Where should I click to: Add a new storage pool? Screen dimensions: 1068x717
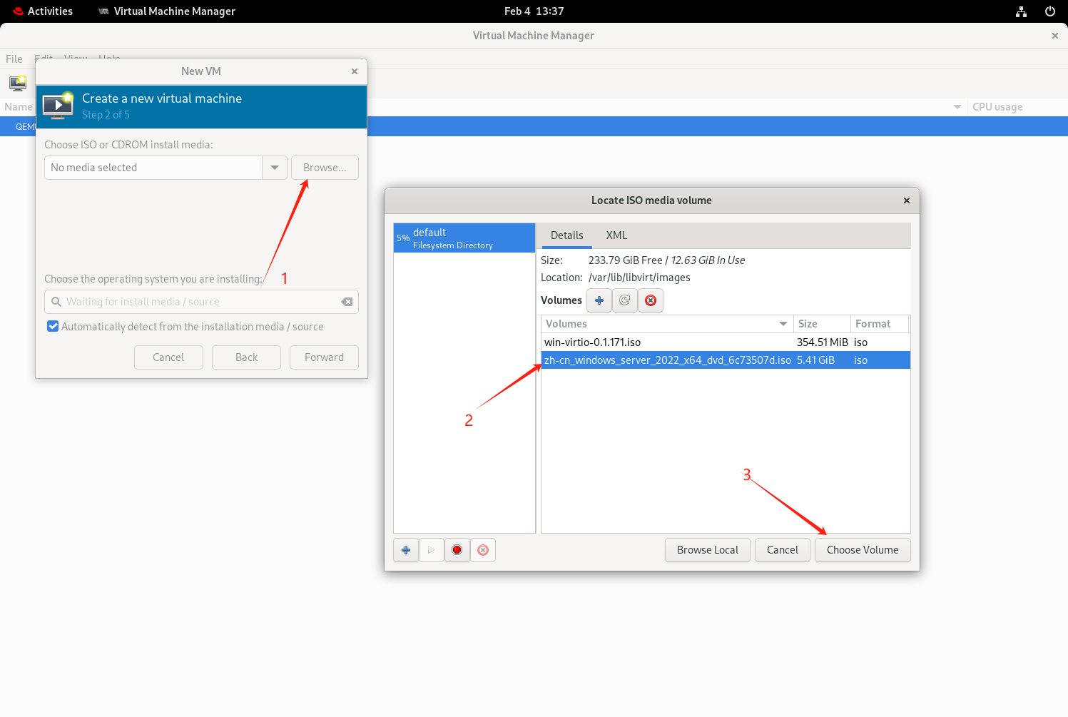[x=406, y=550]
